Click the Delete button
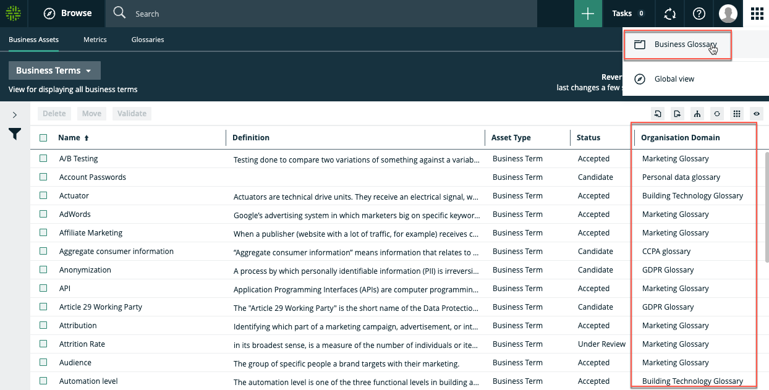Viewport: 769px width, 390px height. point(54,114)
